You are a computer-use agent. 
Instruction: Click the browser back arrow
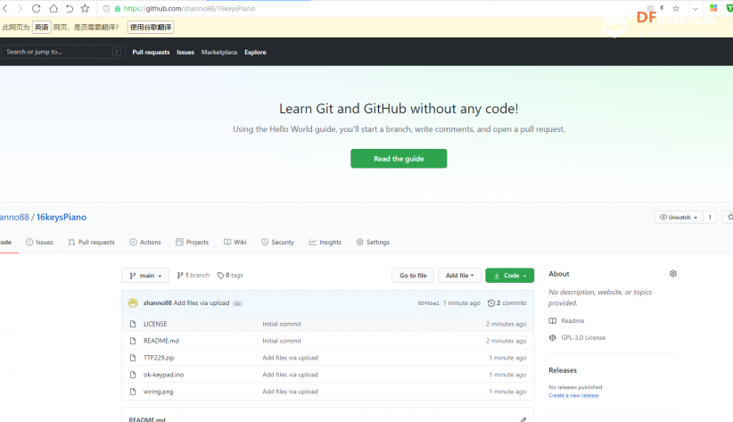point(5,8)
